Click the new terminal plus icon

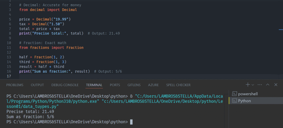coord(248,85)
